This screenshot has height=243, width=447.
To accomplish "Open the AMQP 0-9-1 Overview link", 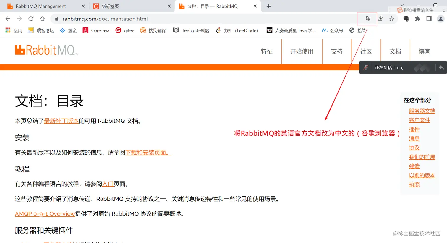I will [45, 214].
